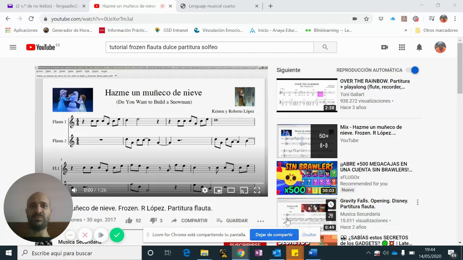Switch the player to theater mode
The width and height of the screenshot is (463, 260).
231,190
